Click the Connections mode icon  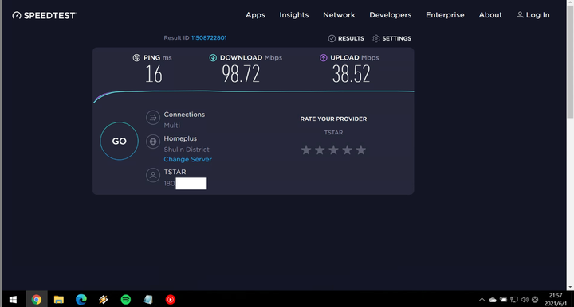[153, 118]
